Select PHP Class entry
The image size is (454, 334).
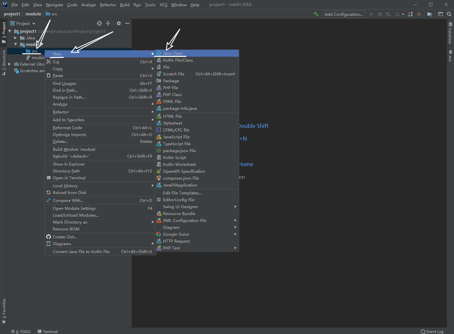click(197, 94)
